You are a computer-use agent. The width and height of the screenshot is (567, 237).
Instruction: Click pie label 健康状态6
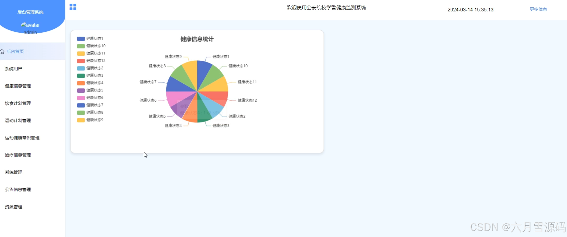(x=148, y=100)
